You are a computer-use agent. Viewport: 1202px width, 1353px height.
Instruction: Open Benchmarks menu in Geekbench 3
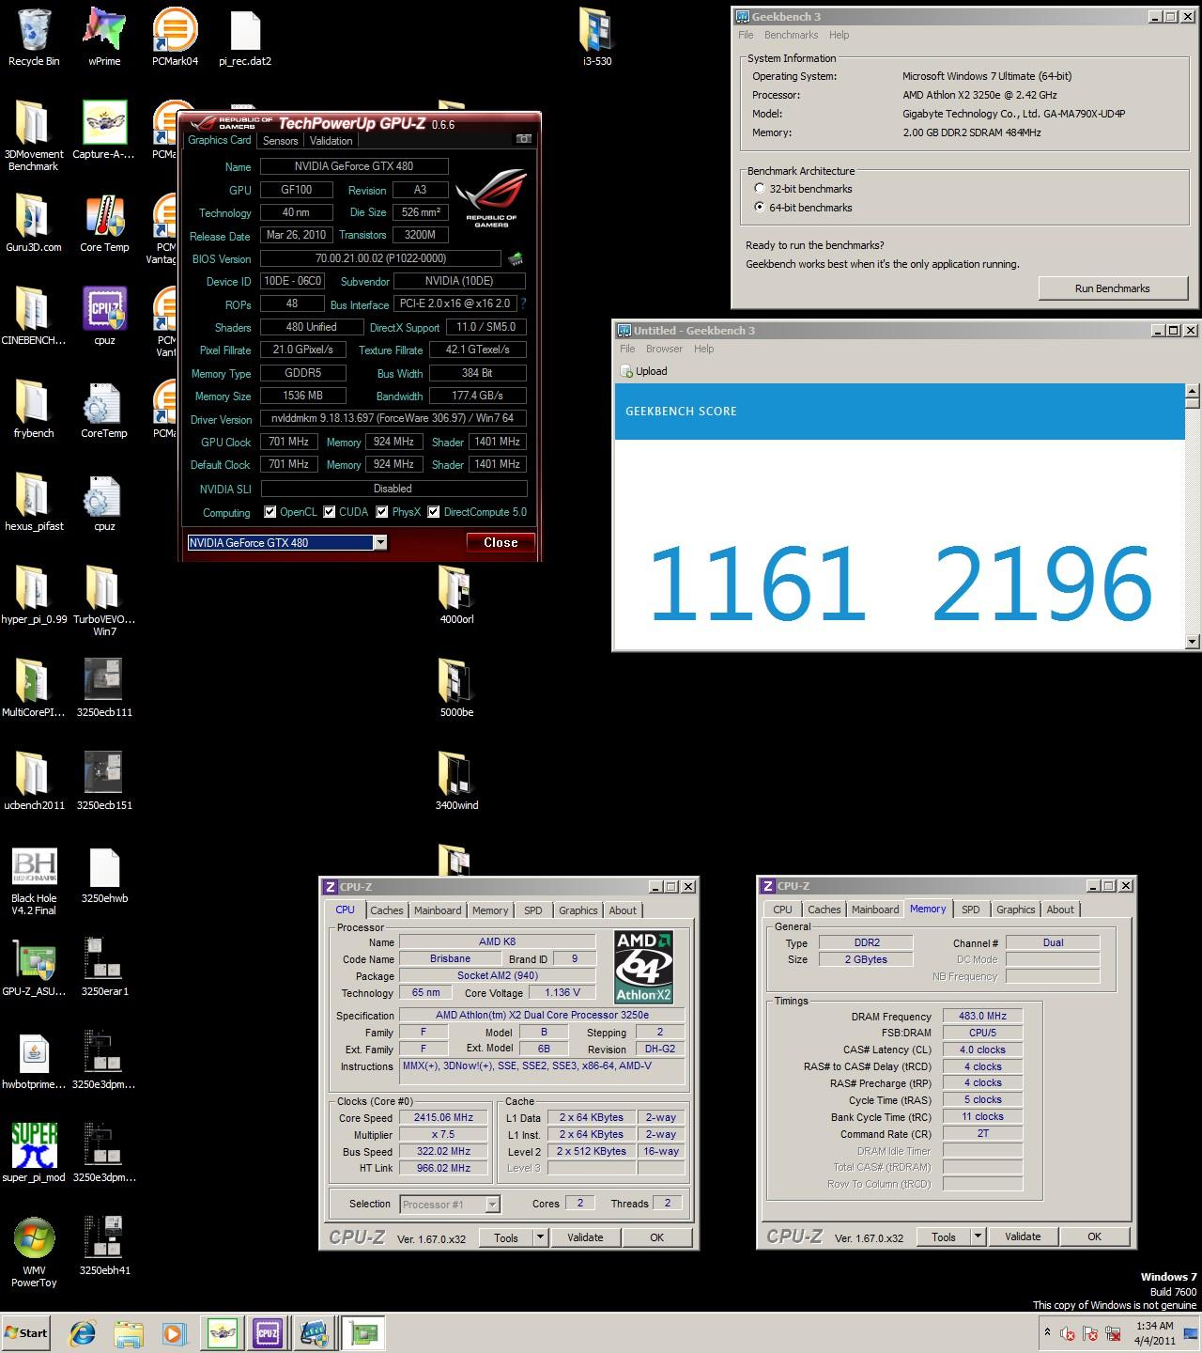(791, 35)
